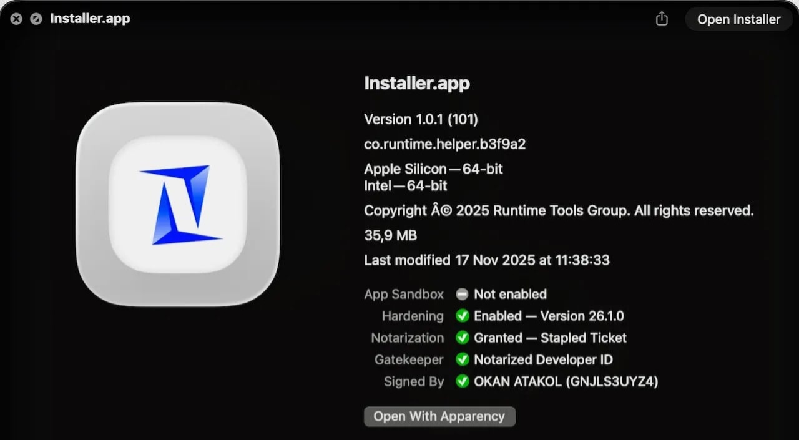Image resolution: width=799 pixels, height=440 pixels.
Task: Click the App Sandbox label
Action: coord(404,294)
